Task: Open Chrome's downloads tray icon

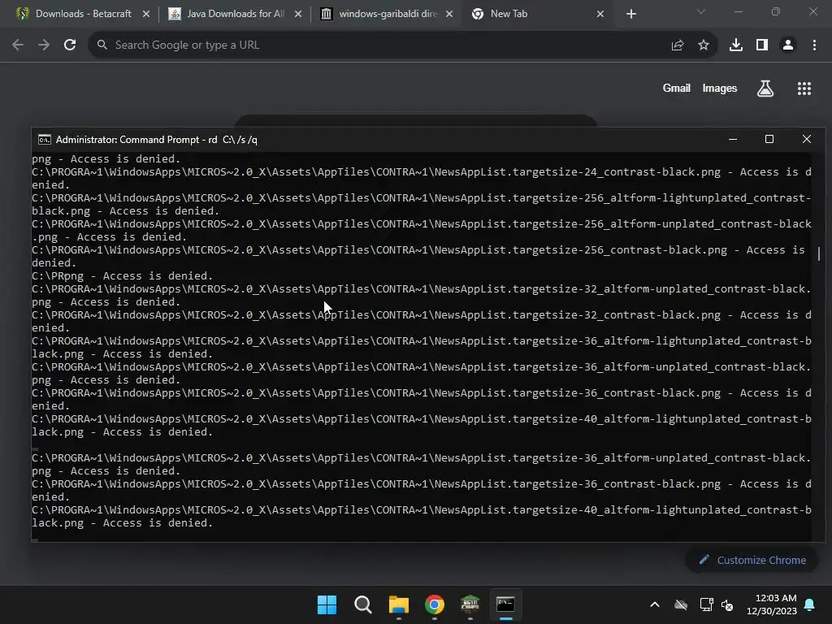Action: pyautogui.click(x=735, y=45)
